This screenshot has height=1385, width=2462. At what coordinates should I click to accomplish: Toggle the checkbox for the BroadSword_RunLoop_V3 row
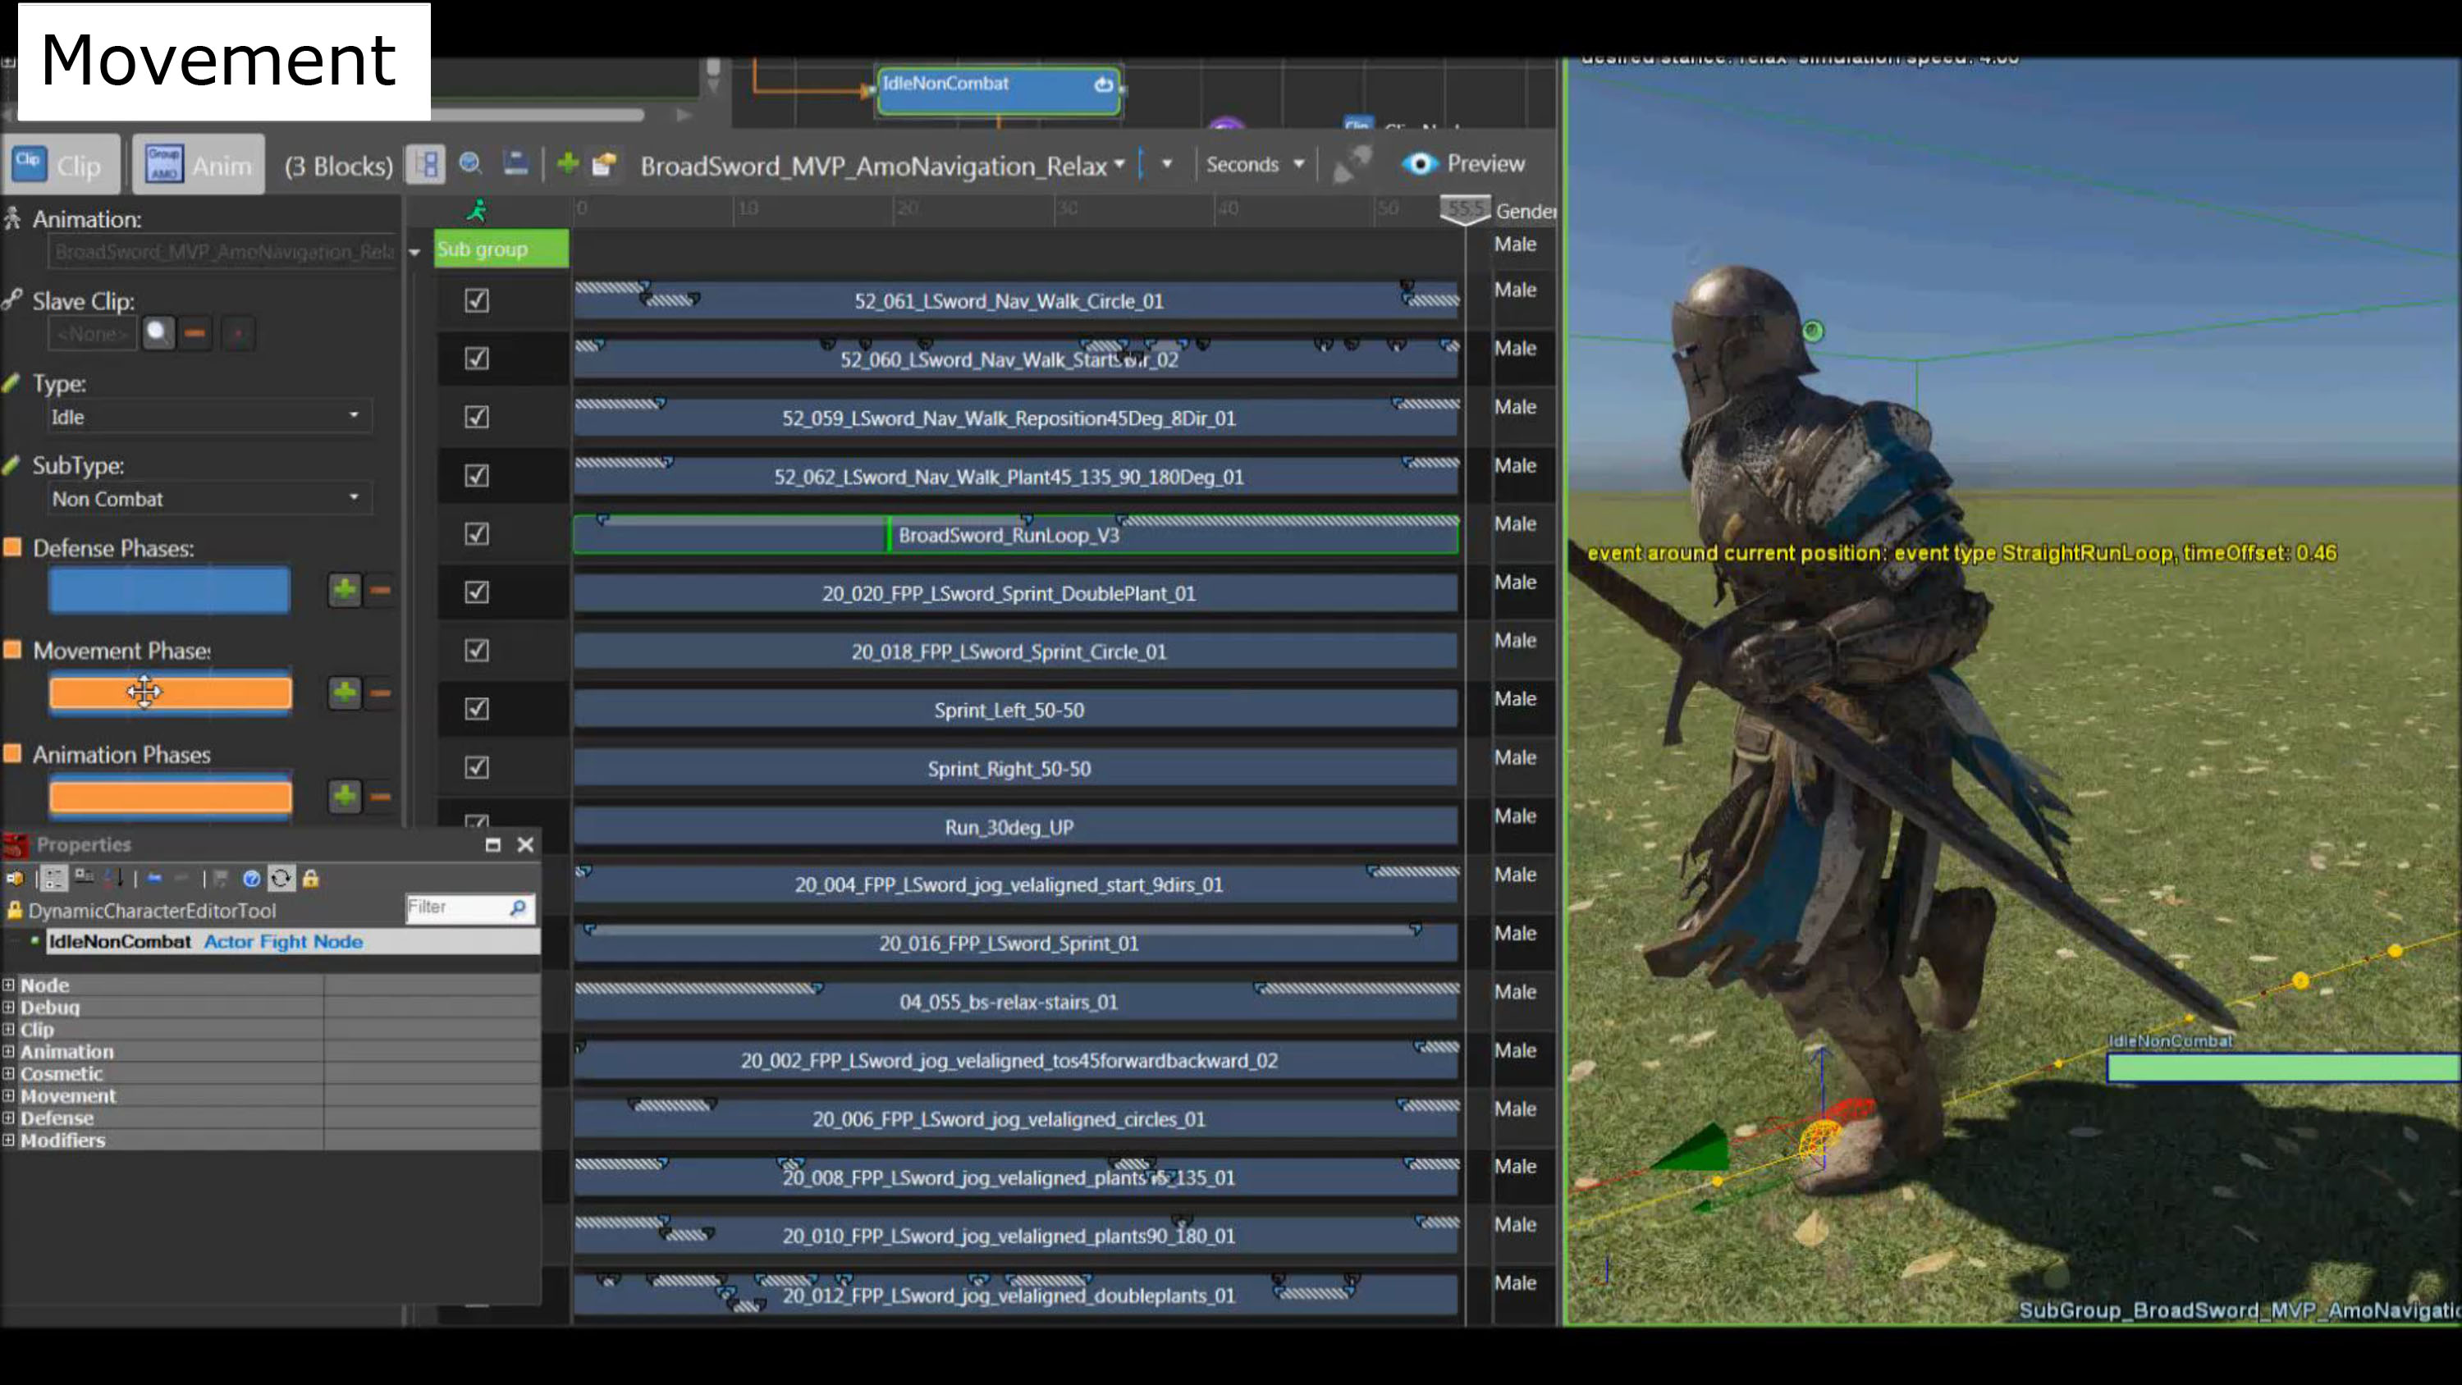tap(476, 534)
